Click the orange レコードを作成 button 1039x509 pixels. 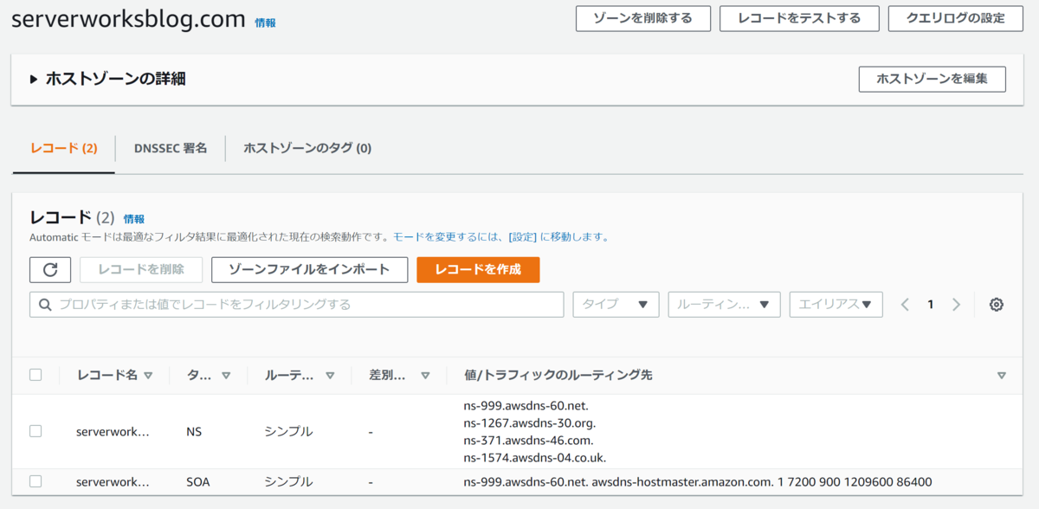pos(478,269)
